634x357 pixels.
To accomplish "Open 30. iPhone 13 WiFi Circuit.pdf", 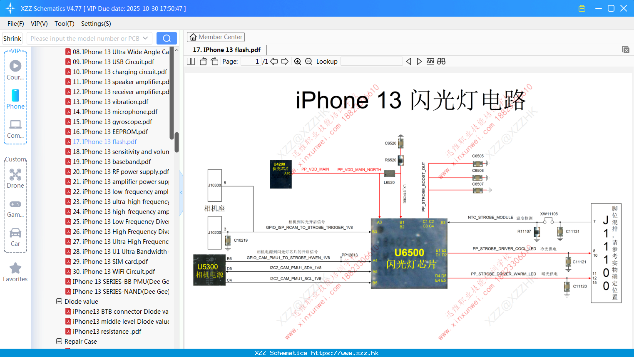I will pos(114,271).
